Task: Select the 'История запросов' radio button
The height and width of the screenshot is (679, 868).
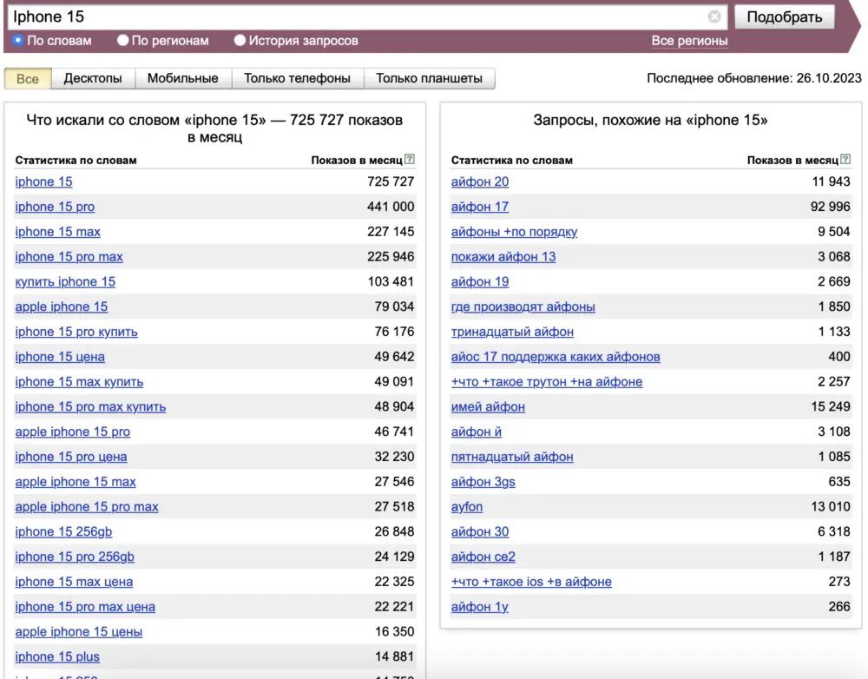Action: (240, 40)
